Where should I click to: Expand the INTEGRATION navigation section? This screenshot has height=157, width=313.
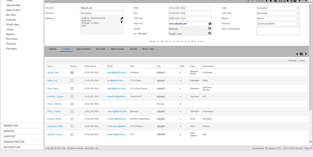pos(22,147)
